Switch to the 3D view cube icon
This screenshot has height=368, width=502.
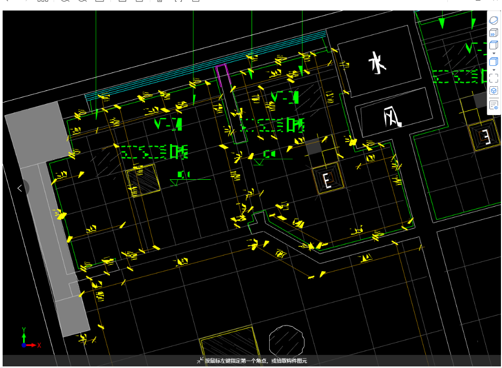pos(494,33)
